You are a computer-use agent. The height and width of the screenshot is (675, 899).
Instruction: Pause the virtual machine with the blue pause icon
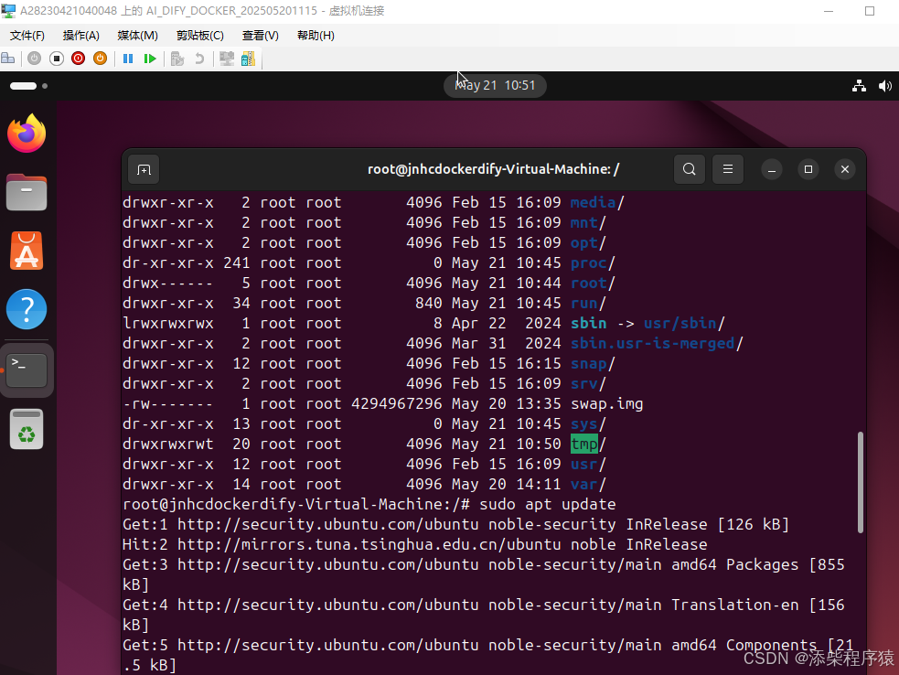128,59
